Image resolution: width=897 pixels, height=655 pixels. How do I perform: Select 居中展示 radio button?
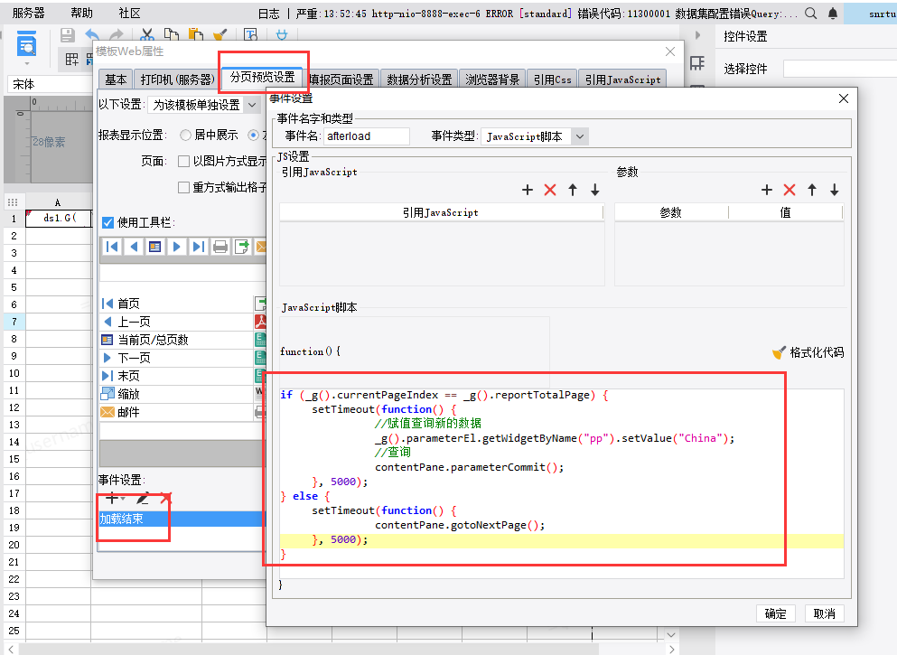coord(185,135)
